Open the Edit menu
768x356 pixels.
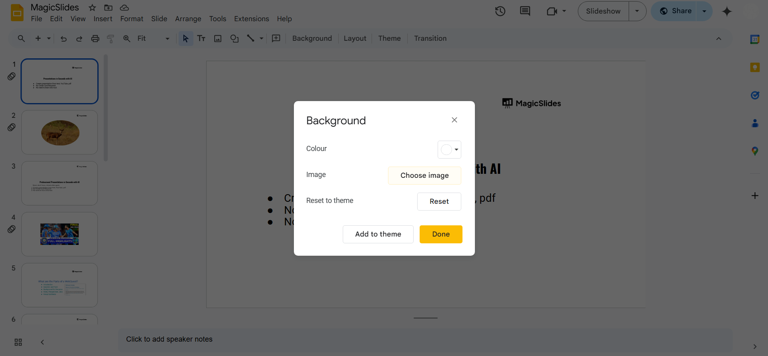pos(56,19)
